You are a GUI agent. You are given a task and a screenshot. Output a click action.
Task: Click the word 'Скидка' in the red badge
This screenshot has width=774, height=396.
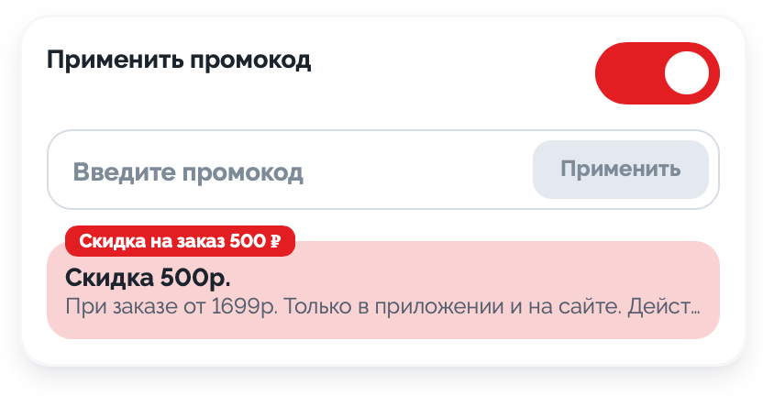pyautogui.click(x=108, y=242)
